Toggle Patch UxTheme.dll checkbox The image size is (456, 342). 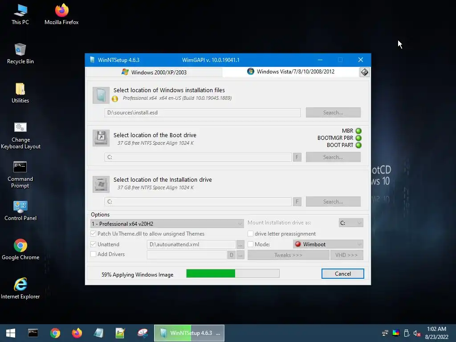pos(94,233)
